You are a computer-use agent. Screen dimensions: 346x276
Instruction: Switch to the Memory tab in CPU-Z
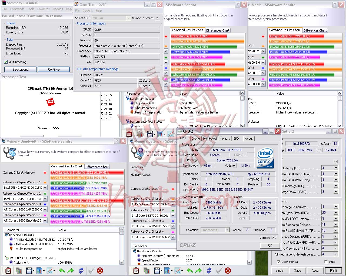coord(225,139)
